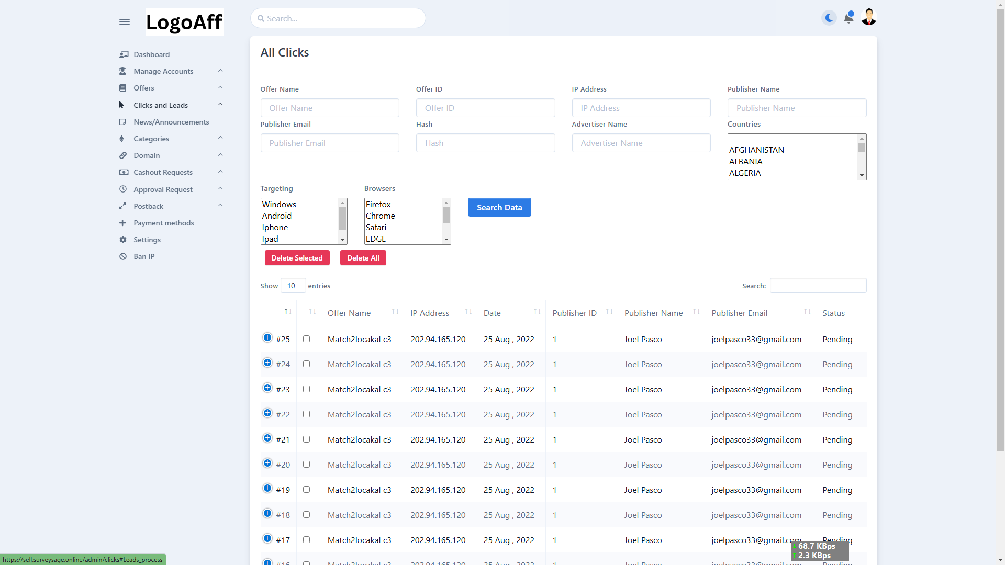1005x565 pixels.
Task: Tick the checkbox for click #19
Action: [307, 490]
